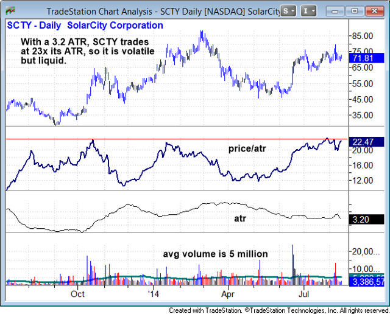Click the 85.00 price axis label

(x=363, y=36)
